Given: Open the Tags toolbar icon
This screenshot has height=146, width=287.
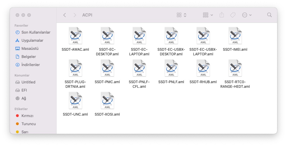Looking at the screenshot, I should click(x=233, y=15).
